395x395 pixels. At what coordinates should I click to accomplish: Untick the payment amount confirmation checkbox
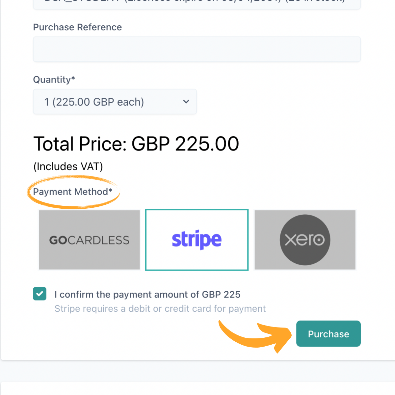point(40,294)
